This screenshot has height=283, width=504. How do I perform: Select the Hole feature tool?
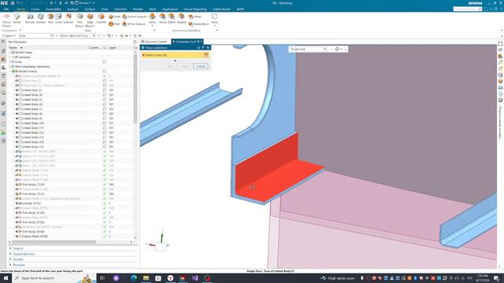50,19
